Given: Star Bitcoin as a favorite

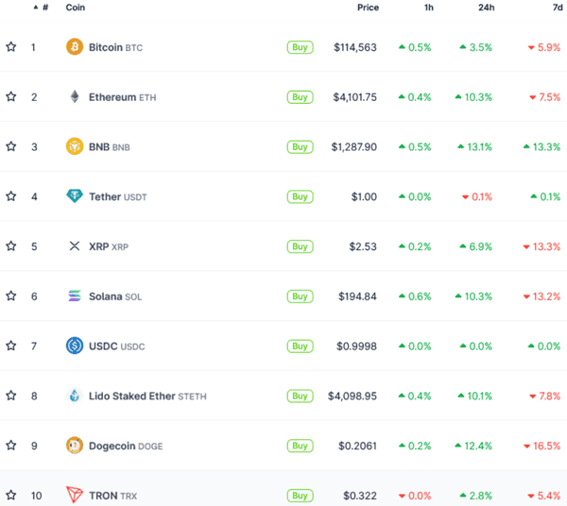Looking at the screenshot, I should [11, 47].
